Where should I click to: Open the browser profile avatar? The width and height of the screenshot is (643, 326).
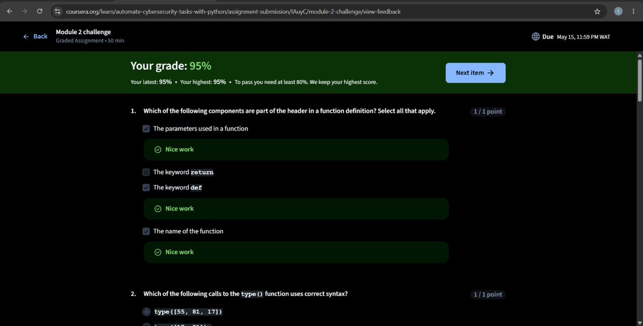[x=618, y=11]
